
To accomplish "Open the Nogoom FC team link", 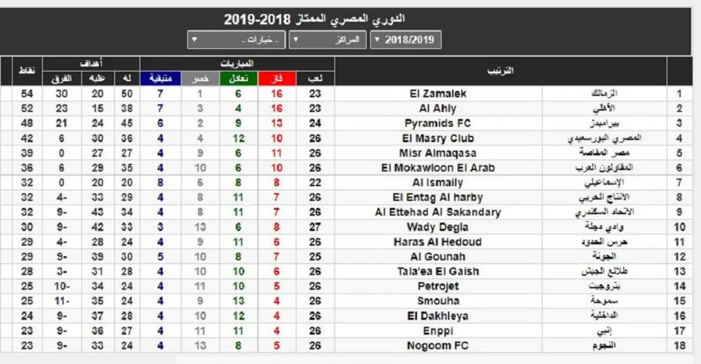I will click(x=438, y=346).
